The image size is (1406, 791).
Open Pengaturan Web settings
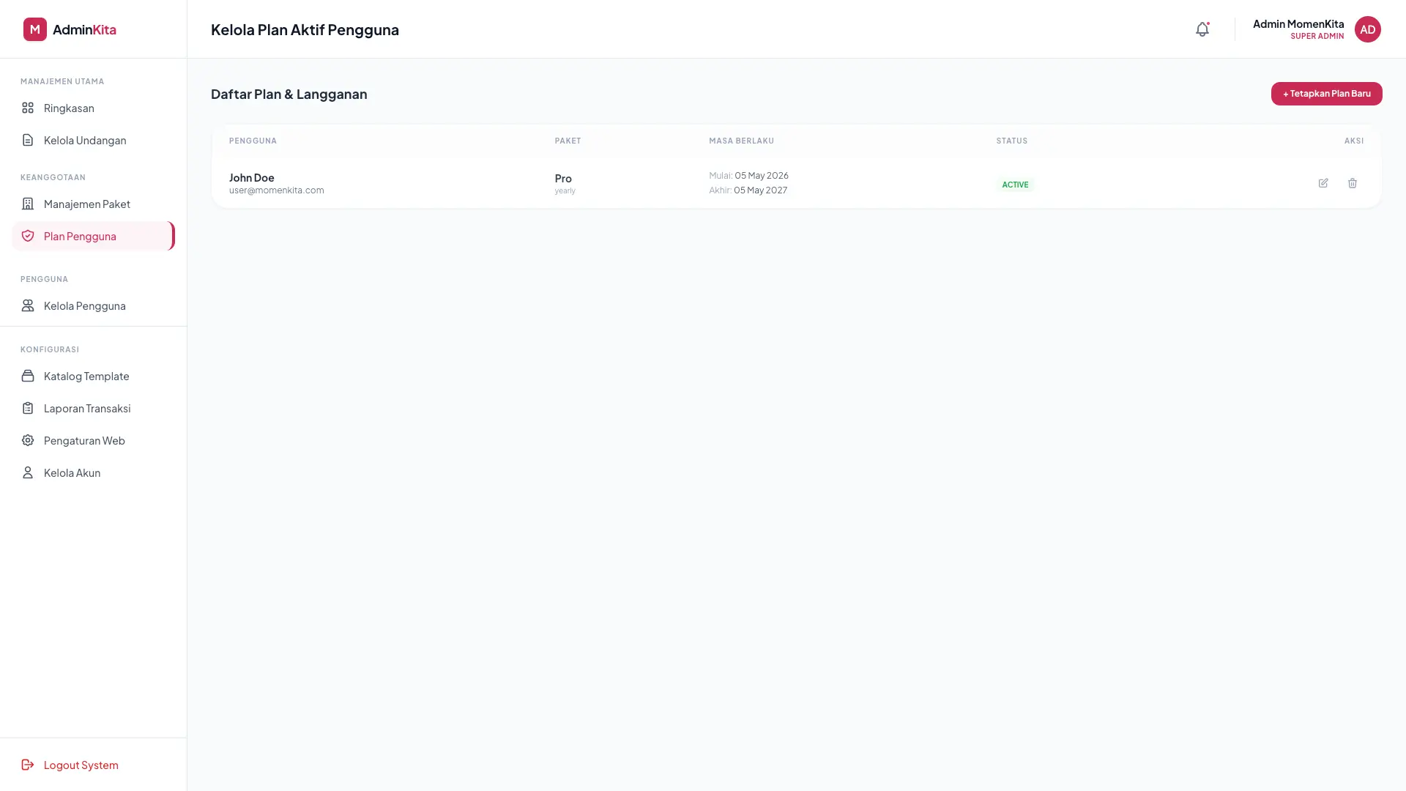pyautogui.click(x=94, y=440)
